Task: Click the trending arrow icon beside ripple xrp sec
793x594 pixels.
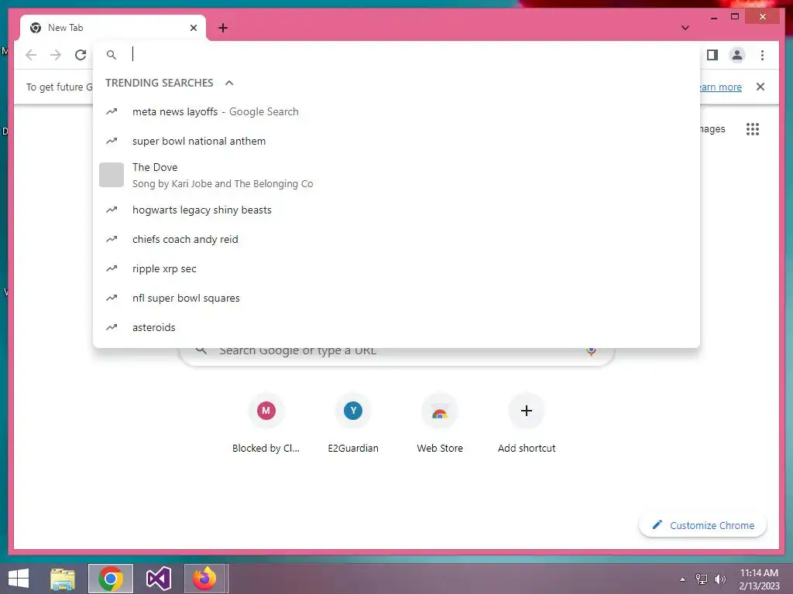Action: [112, 268]
